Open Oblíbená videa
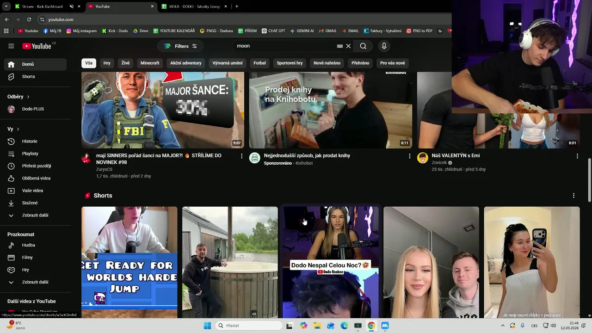This screenshot has height=333, width=592. pyautogui.click(x=35, y=178)
